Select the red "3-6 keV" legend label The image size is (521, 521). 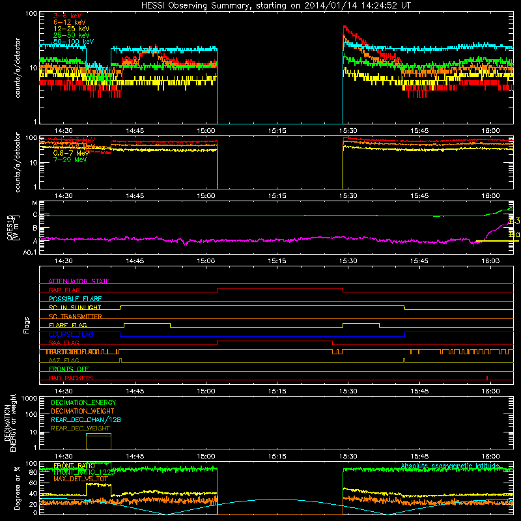(x=68, y=16)
